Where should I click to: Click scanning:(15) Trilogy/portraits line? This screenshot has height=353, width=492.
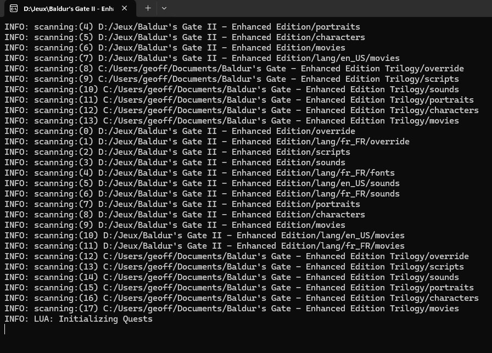click(x=239, y=288)
